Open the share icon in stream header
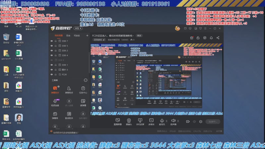Image resolution: width=265 pixels, height=149 pixels. (218, 38)
